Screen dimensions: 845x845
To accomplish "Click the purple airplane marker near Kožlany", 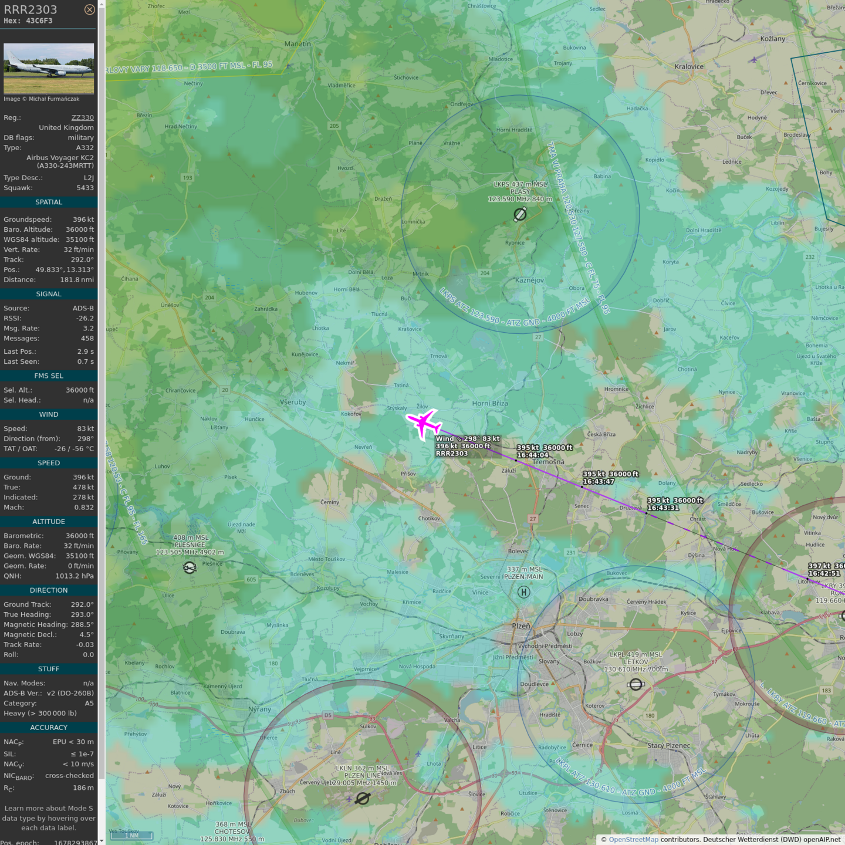I will tap(754, 60).
